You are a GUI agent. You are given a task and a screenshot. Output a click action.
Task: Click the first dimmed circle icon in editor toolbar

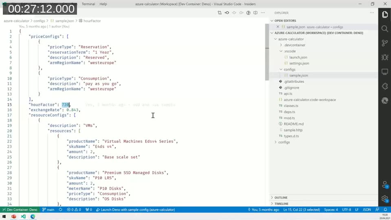pos(234,13)
